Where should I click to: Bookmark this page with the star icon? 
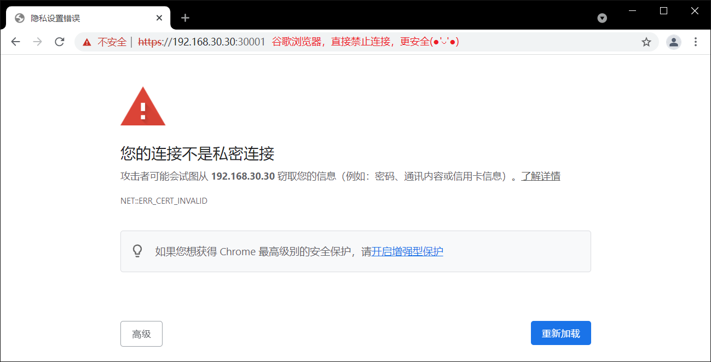tap(646, 42)
